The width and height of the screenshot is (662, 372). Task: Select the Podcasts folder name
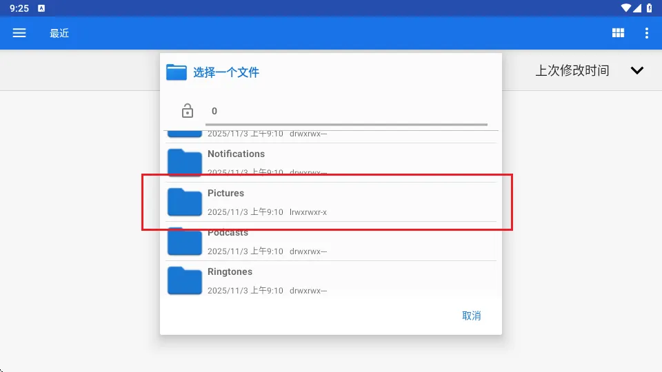pos(228,233)
